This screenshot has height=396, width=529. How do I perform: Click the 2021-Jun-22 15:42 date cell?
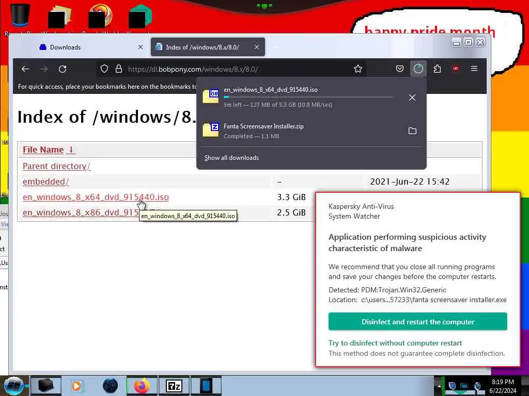coord(410,181)
